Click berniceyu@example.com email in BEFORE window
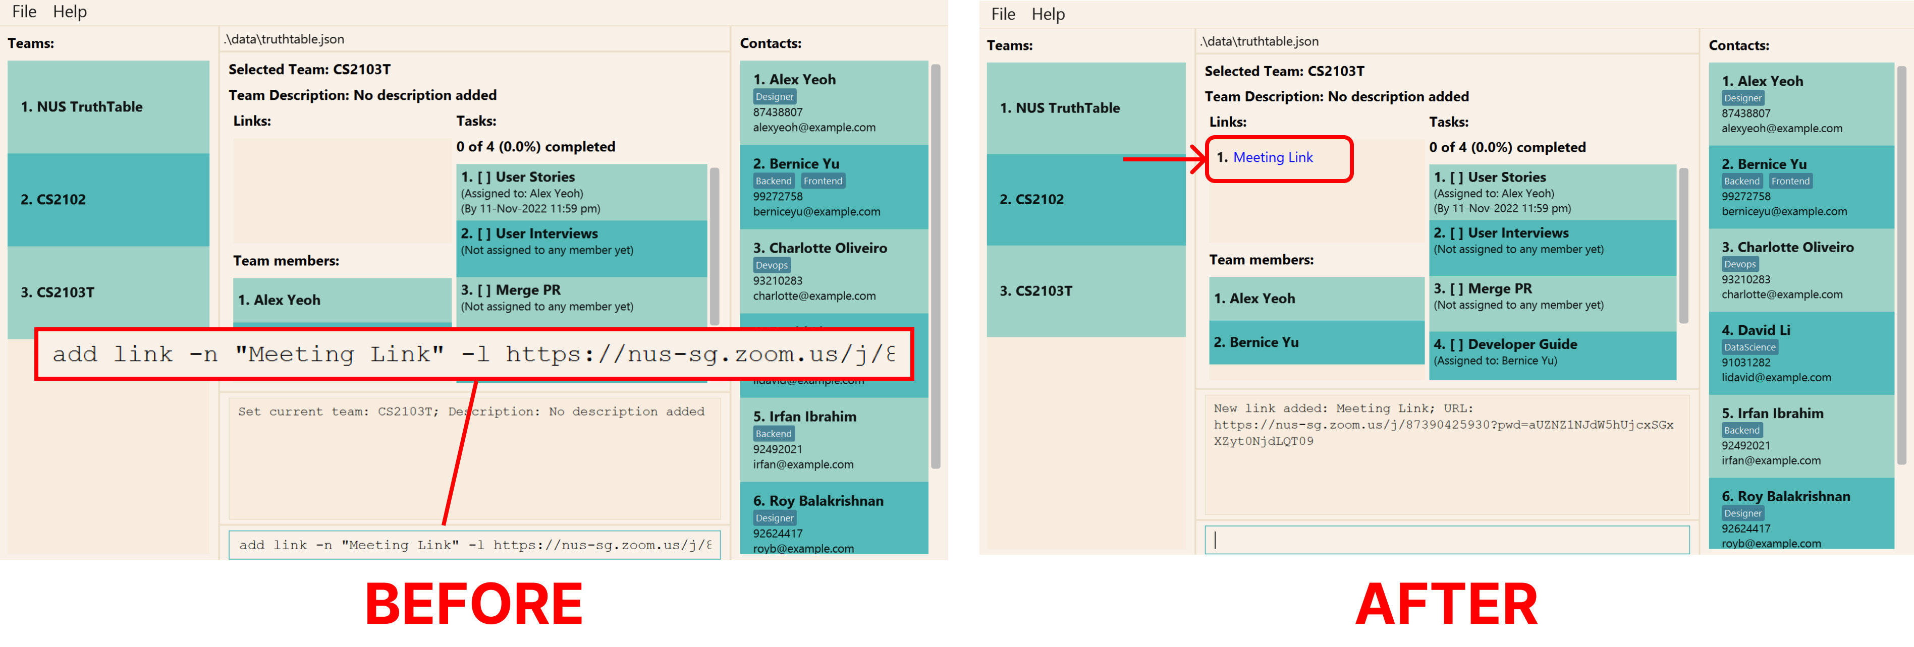The image size is (1914, 647). coord(816,212)
